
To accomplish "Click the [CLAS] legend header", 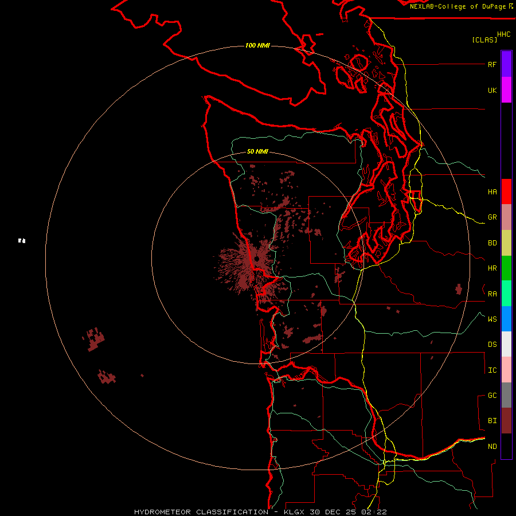I will coord(484,40).
